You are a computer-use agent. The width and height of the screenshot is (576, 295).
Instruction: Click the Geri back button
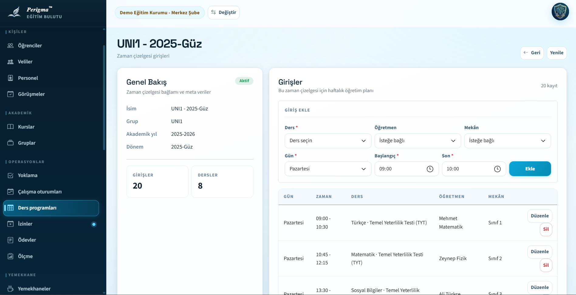(x=532, y=53)
